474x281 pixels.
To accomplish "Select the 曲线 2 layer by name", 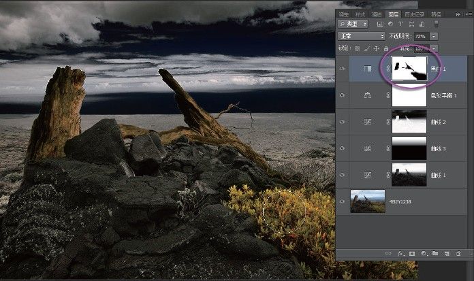I will point(437,122).
